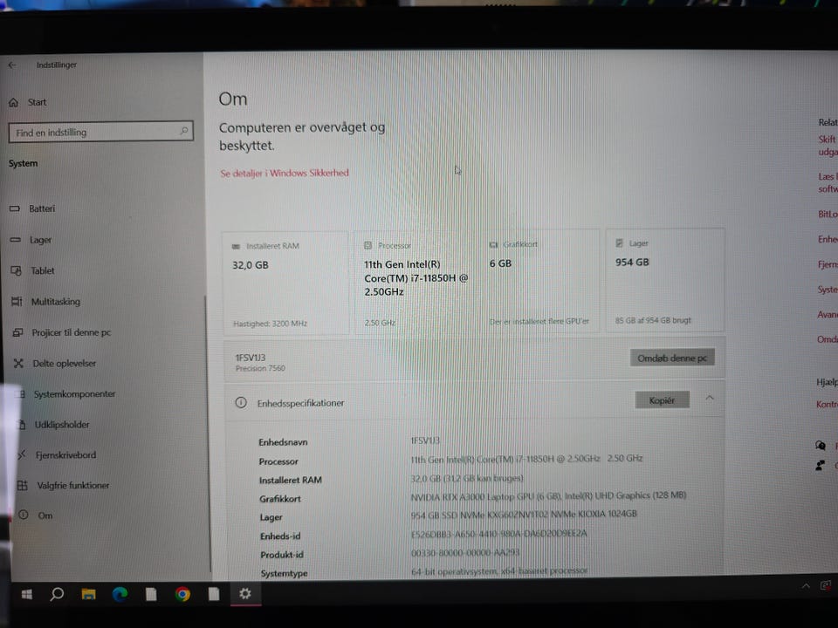Open the Tablet settings page

(42, 270)
